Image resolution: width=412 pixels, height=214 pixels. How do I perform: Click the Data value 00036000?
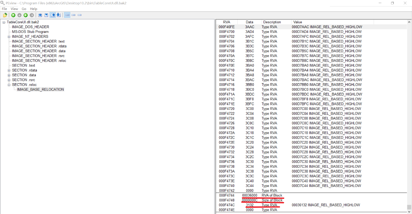click(x=250, y=195)
